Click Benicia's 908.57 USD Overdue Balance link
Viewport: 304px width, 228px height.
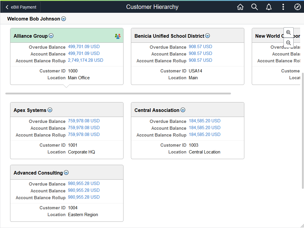[201, 46]
